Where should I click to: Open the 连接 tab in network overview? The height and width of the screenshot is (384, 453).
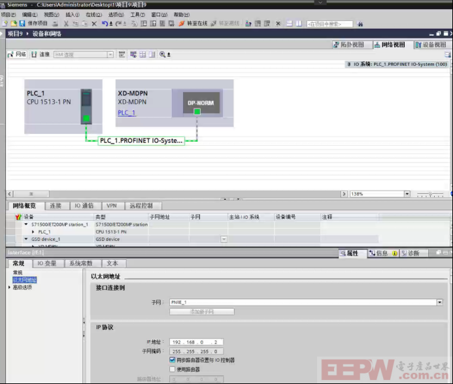pos(56,206)
